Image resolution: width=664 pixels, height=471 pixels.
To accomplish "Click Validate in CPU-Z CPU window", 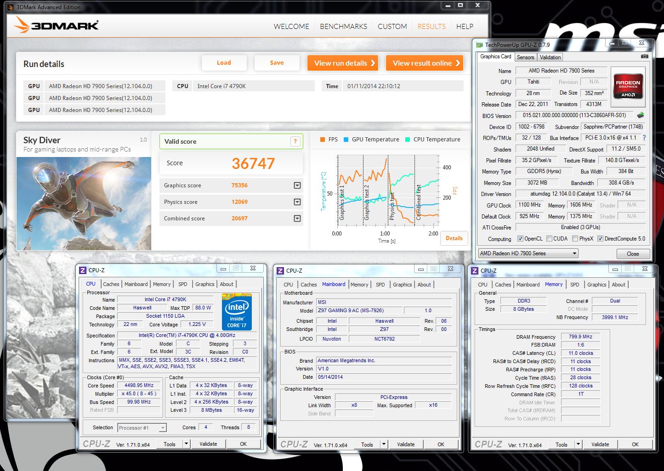I will 208,444.
